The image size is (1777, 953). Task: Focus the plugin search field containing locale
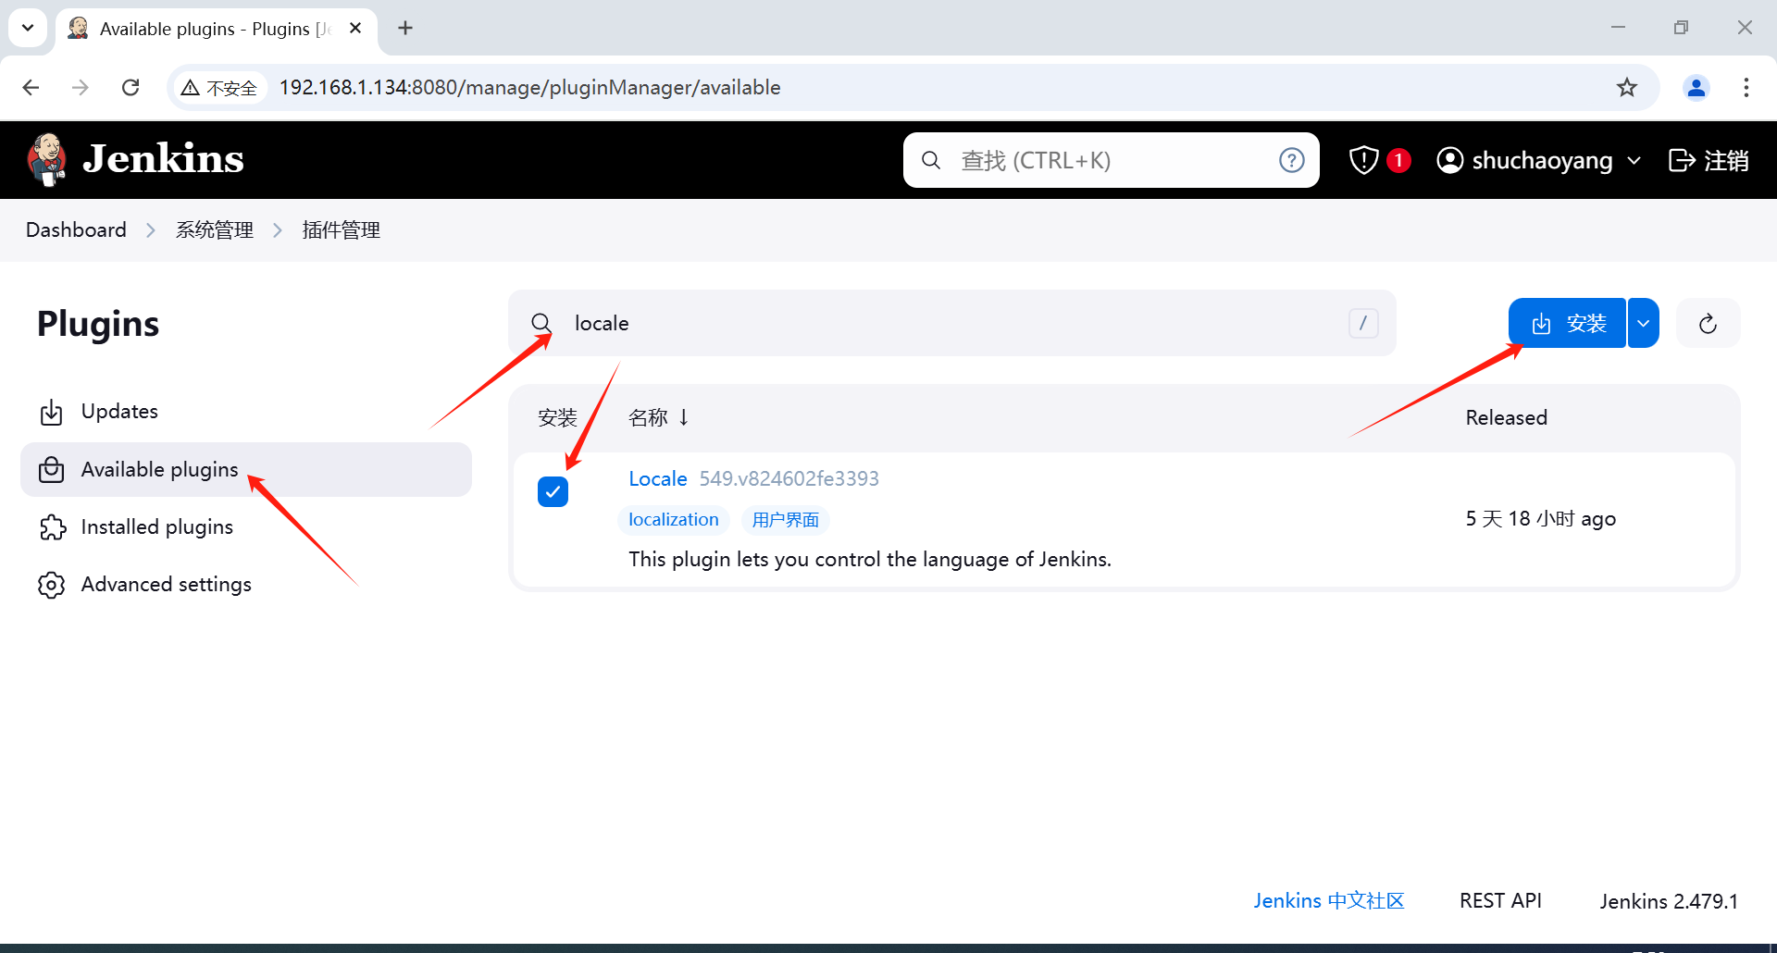(x=951, y=323)
